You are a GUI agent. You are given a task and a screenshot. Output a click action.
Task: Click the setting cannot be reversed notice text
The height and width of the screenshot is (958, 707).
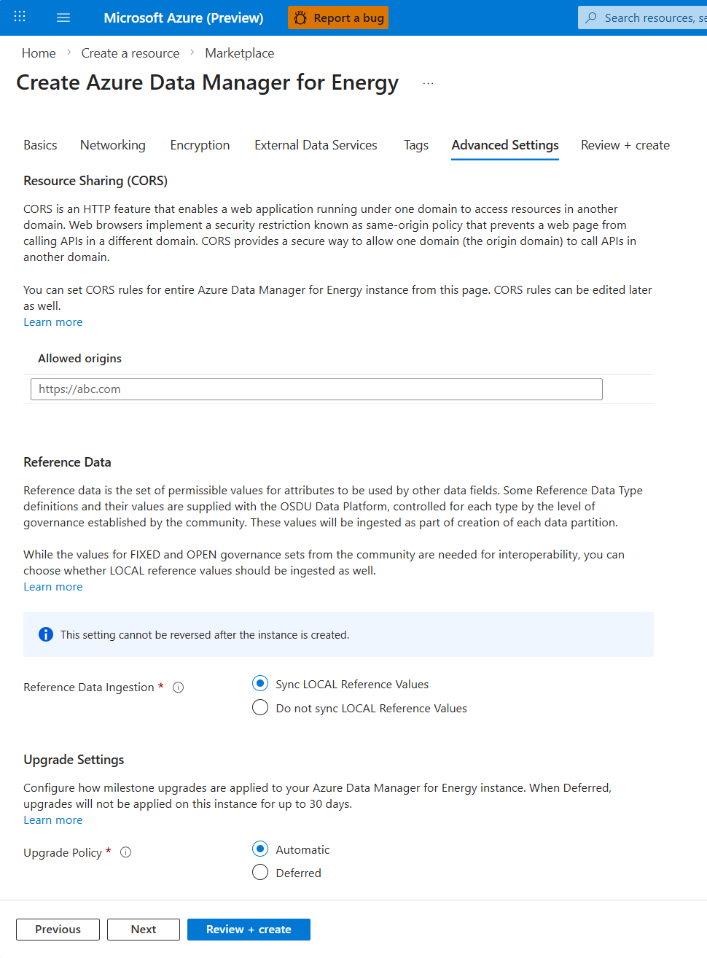tap(205, 635)
